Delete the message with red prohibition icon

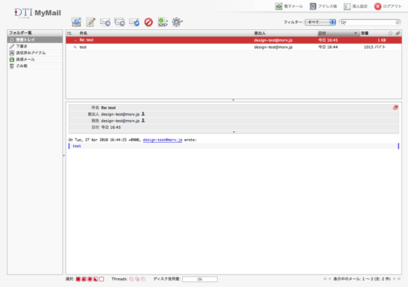click(x=149, y=22)
